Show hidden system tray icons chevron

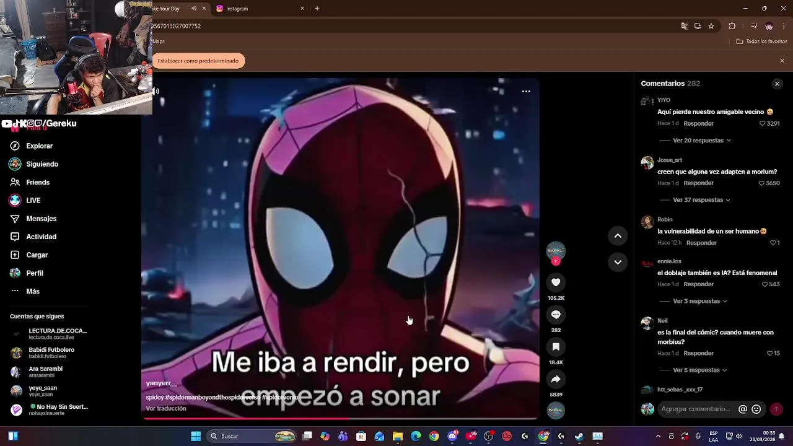coord(658,436)
